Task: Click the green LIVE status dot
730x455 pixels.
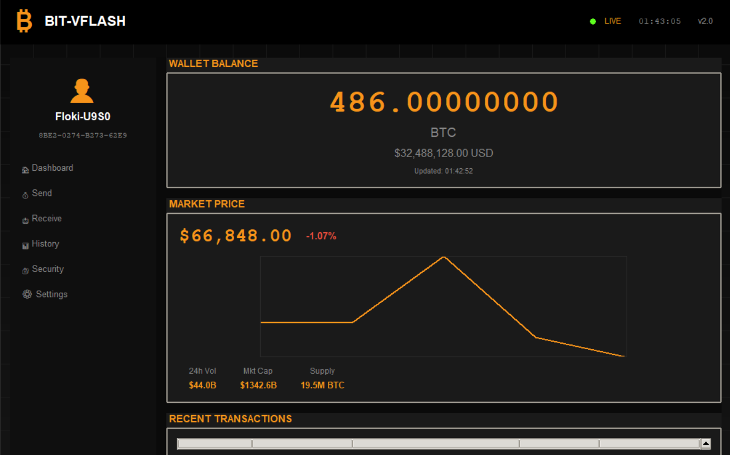Action: pyautogui.click(x=593, y=21)
